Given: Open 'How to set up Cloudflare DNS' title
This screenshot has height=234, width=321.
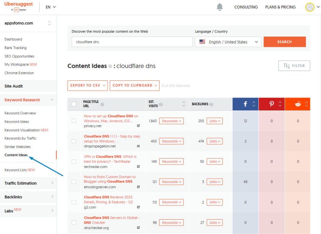Looking at the screenshot, I should tap(111, 119).
